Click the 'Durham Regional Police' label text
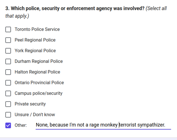The width and height of the screenshot is (177, 140). pyautogui.click(x=39, y=61)
